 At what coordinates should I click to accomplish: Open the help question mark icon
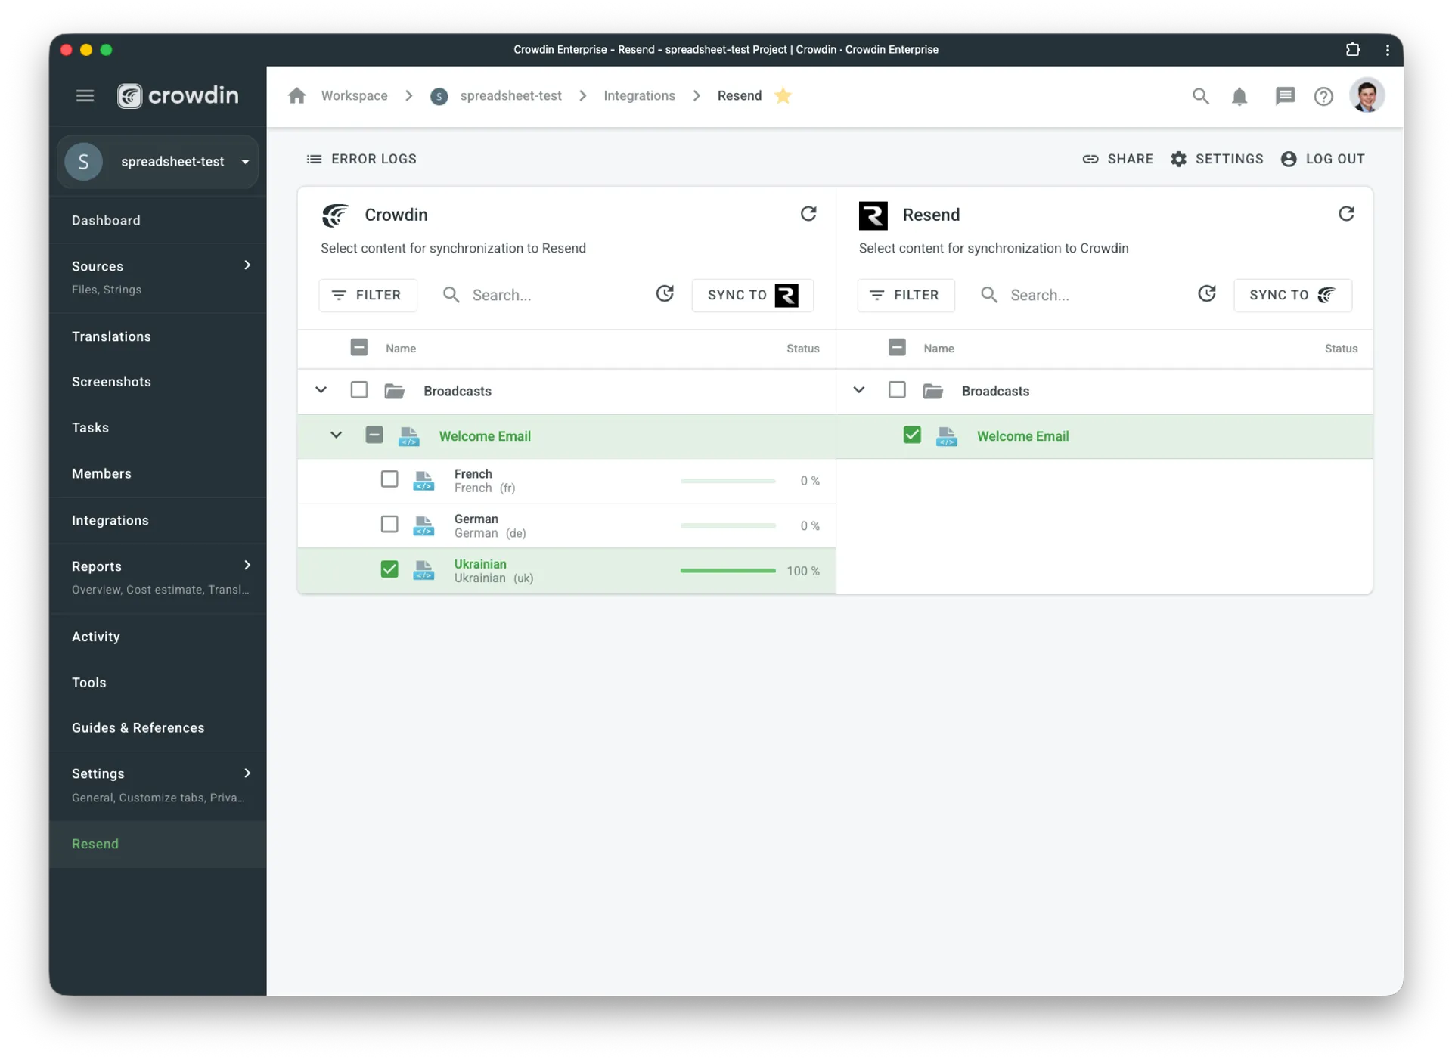pyautogui.click(x=1324, y=96)
